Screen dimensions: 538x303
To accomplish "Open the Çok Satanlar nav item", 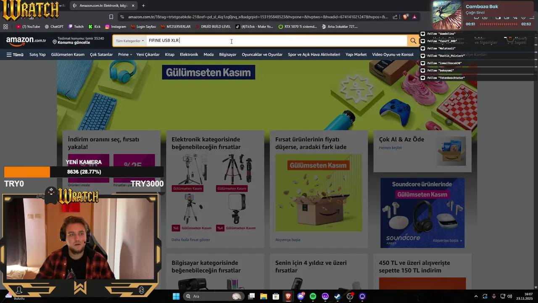I will click(x=101, y=55).
